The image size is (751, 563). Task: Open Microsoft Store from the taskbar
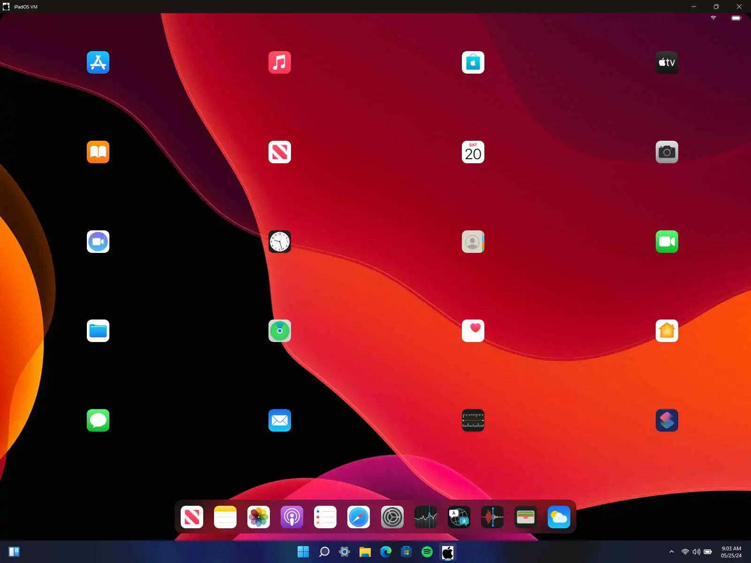(x=406, y=552)
